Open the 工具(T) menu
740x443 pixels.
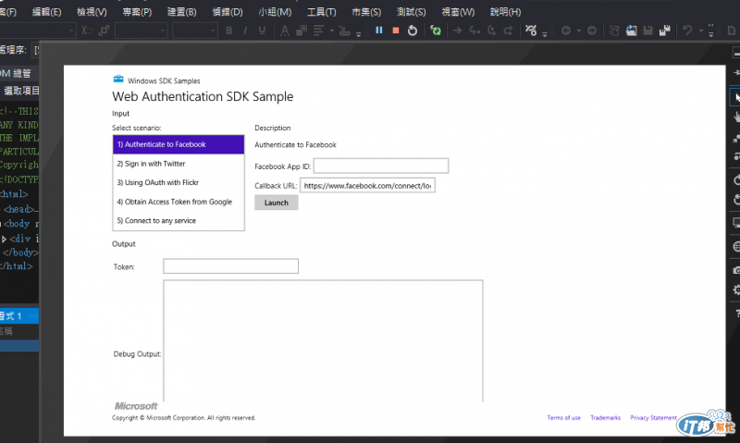[x=321, y=12]
